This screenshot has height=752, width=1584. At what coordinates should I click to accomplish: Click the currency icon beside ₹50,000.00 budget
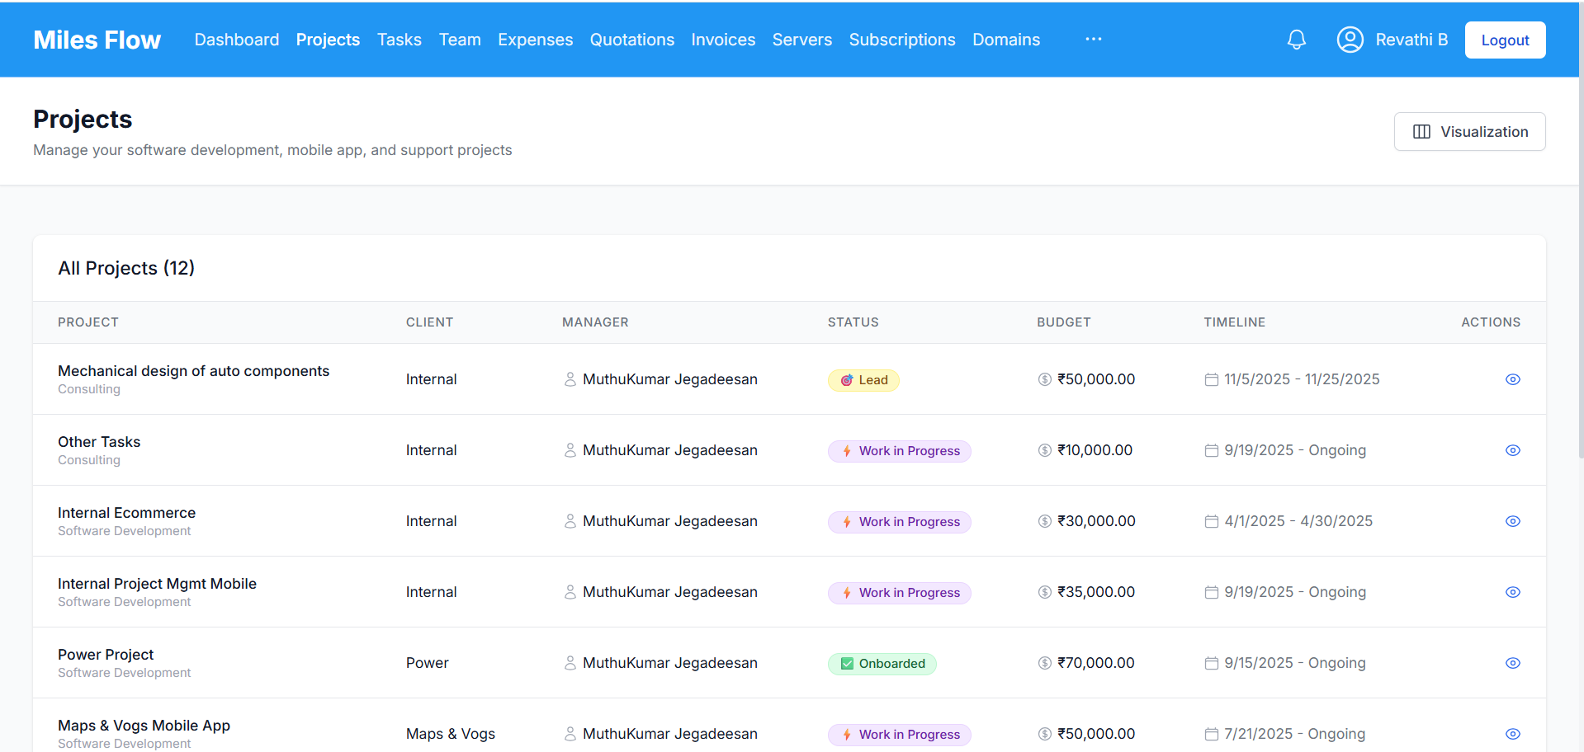[1043, 379]
